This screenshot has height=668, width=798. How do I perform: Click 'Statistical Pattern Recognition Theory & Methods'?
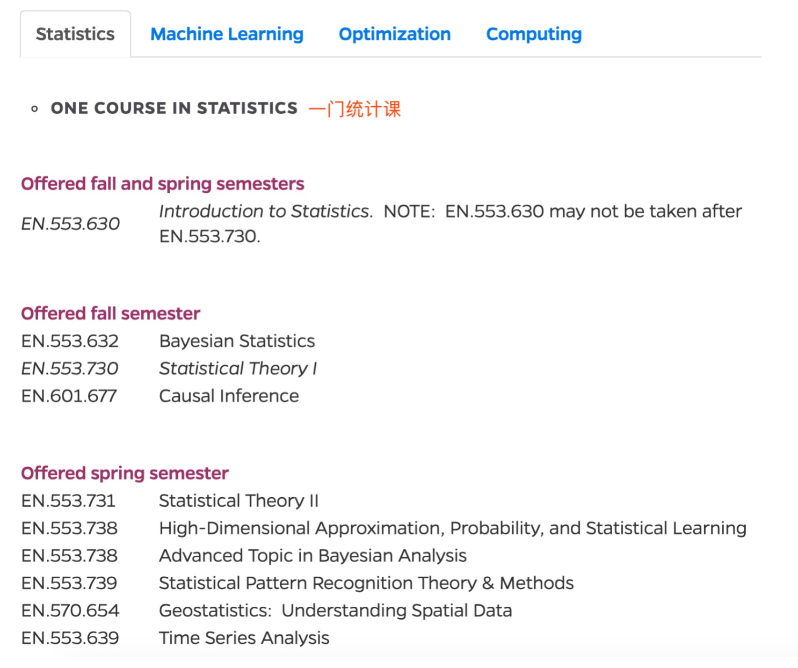[366, 583]
